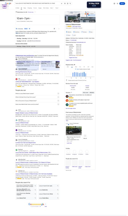Open 'Dealer Details | Lexus of Westminster' result
The width and height of the screenshot is (128, 216).
(x=27, y=113)
